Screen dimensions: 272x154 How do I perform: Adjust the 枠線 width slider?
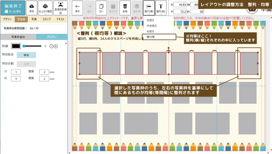point(32,46)
